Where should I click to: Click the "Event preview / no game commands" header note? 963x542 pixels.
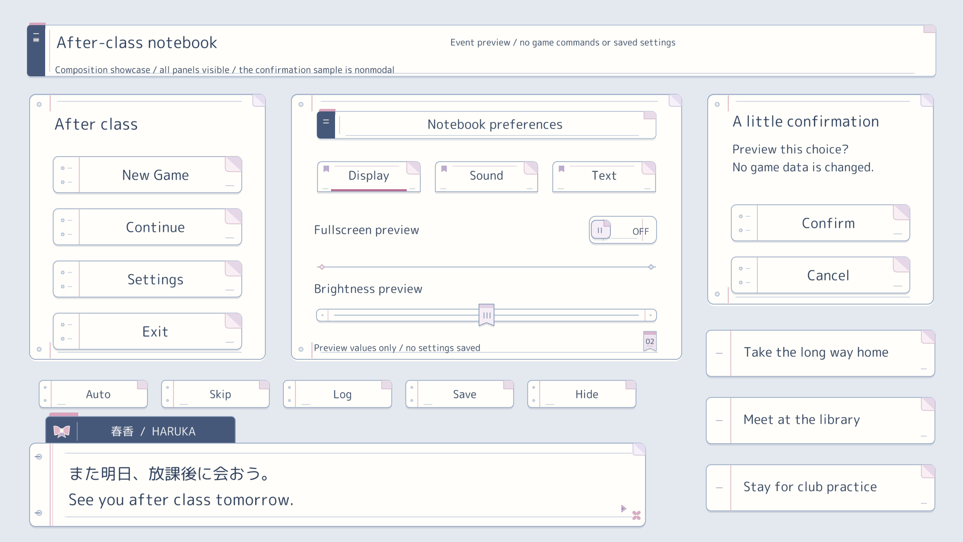[563, 43]
